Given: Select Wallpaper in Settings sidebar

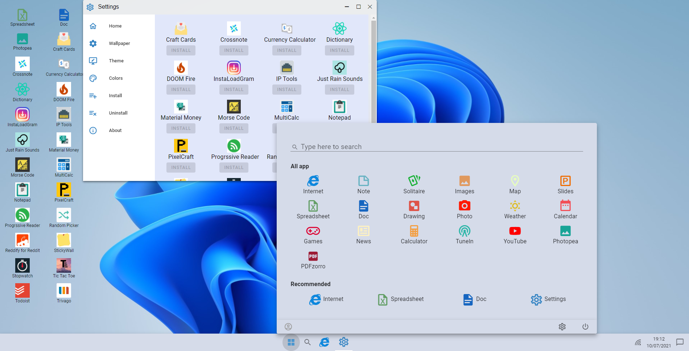Looking at the screenshot, I should point(119,44).
